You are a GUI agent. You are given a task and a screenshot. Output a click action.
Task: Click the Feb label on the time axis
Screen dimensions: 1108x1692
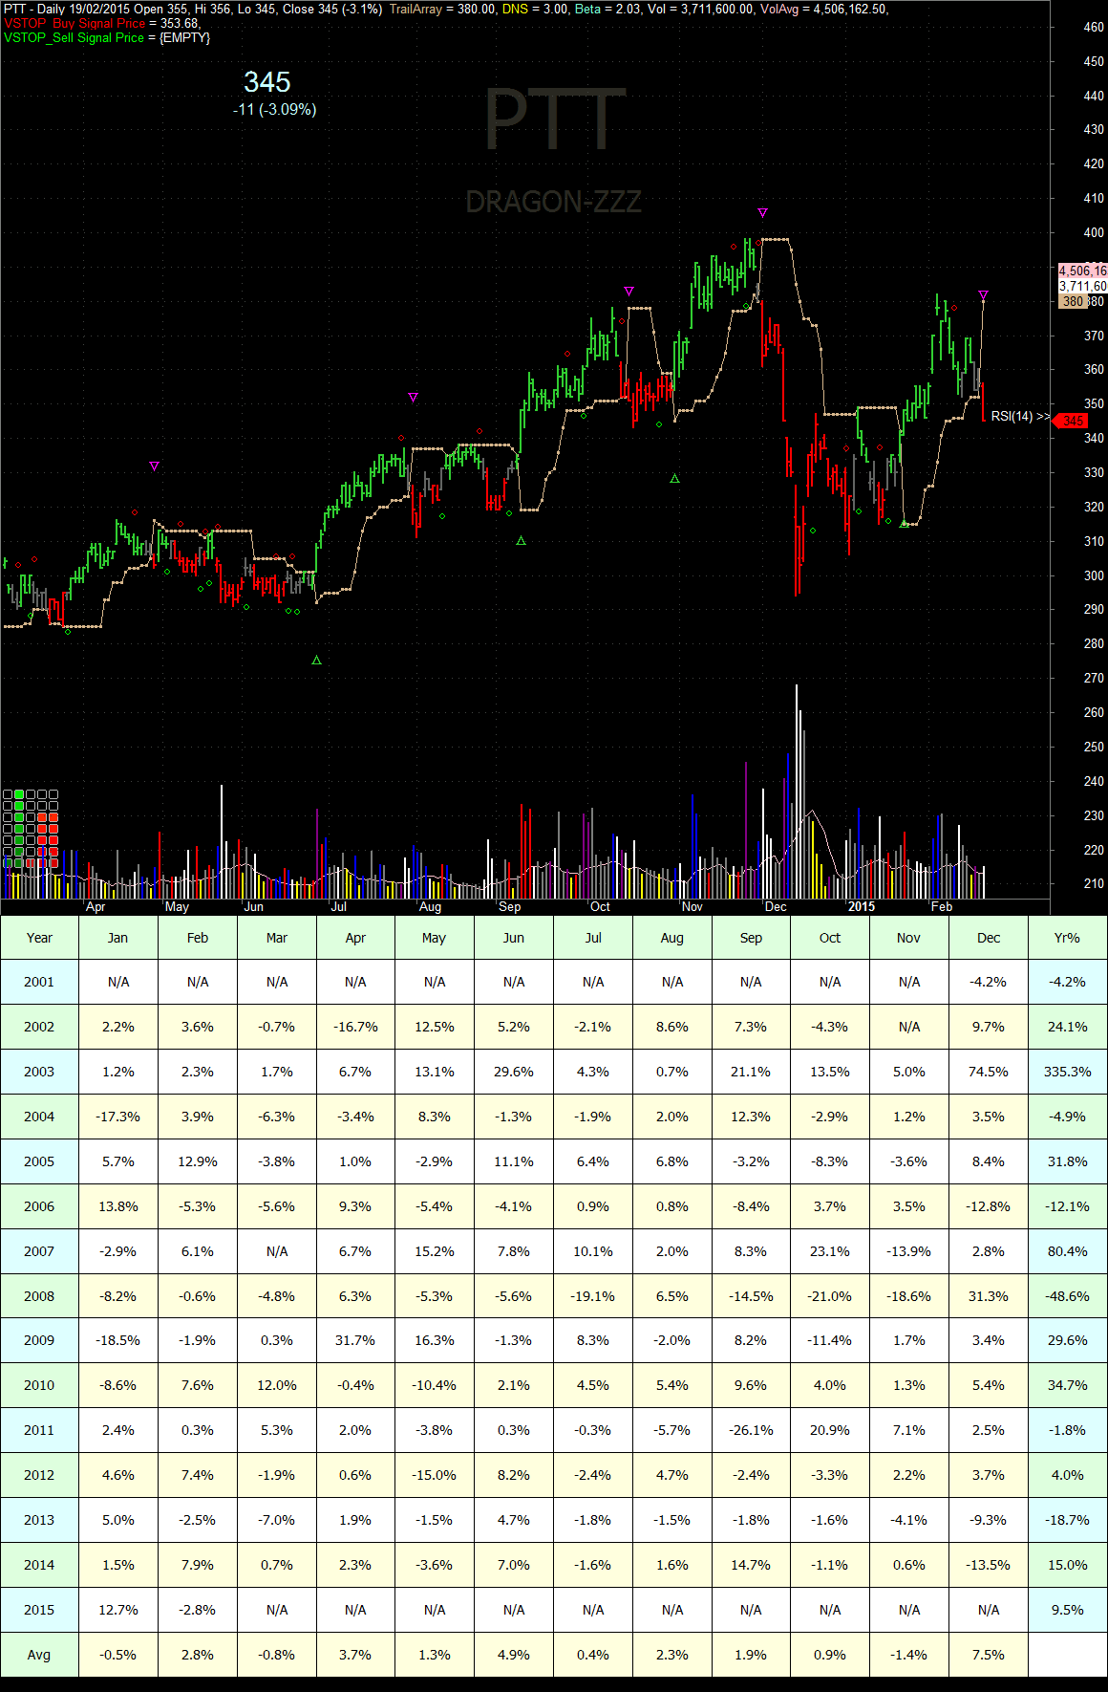tap(942, 906)
